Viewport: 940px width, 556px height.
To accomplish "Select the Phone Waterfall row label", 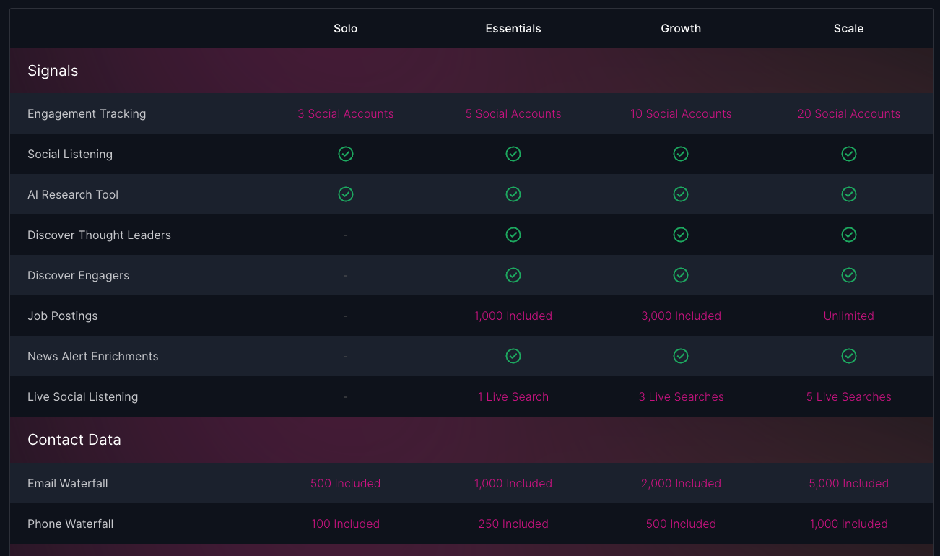I will pyautogui.click(x=70, y=524).
